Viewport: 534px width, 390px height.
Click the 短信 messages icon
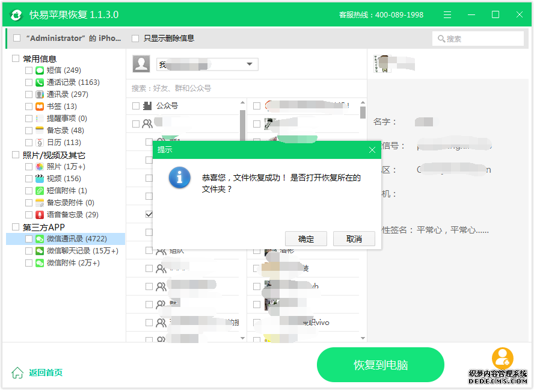(40, 70)
